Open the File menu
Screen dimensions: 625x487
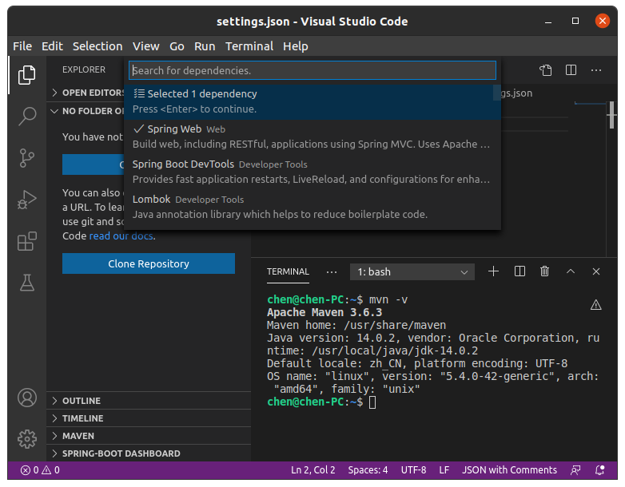click(22, 46)
